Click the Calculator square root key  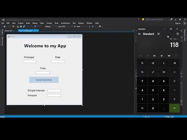164,72
